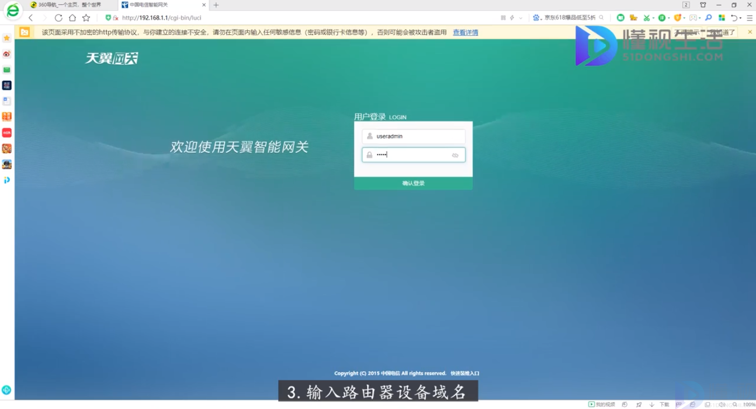Reload the current page
Image resolution: width=756 pixels, height=409 pixels.
coord(58,18)
